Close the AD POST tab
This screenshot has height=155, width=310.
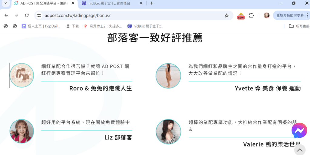click(x=73, y=3)
